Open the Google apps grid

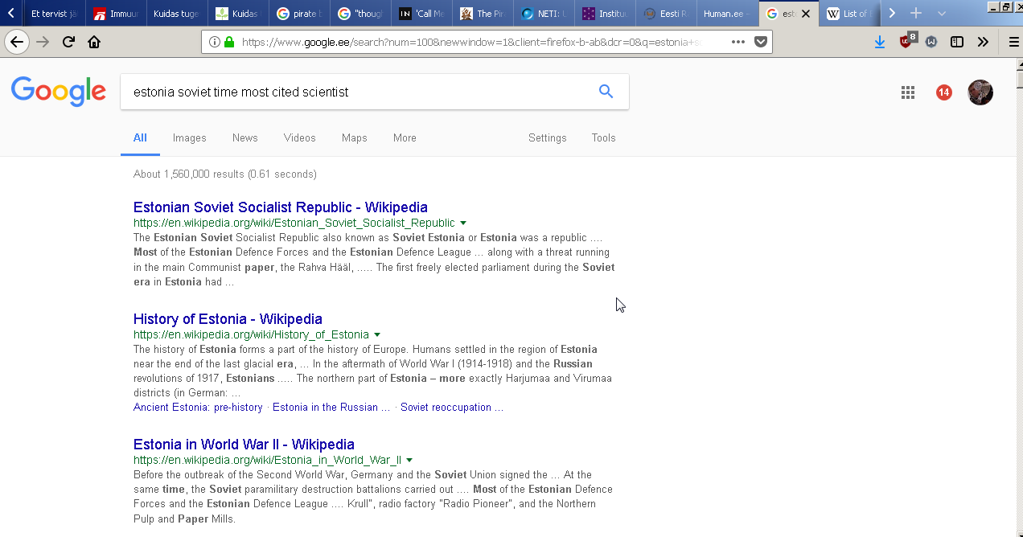pyautogui.click(x=908, y=92)
